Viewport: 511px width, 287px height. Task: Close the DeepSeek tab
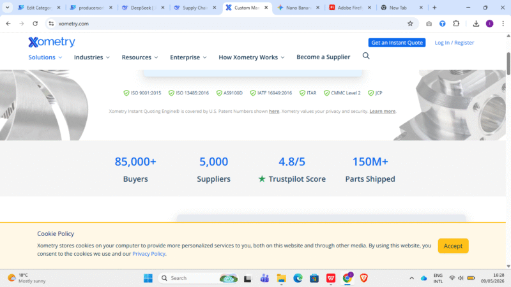(x=163, y=8)
